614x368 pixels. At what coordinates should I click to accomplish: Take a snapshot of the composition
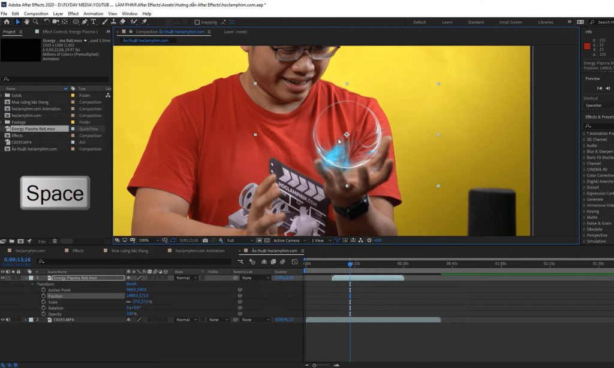[x=205, y=240]
